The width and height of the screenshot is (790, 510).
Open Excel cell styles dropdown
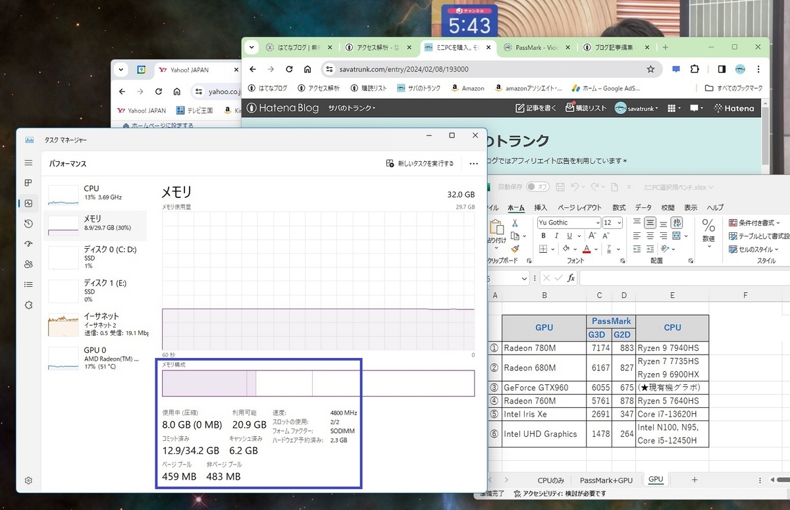coord(754,249)
